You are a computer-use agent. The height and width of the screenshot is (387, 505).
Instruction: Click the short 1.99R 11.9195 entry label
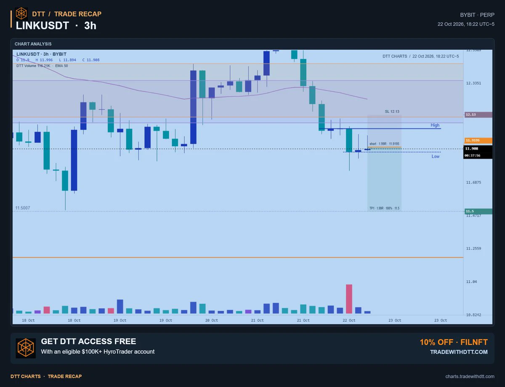coord(384,144)
